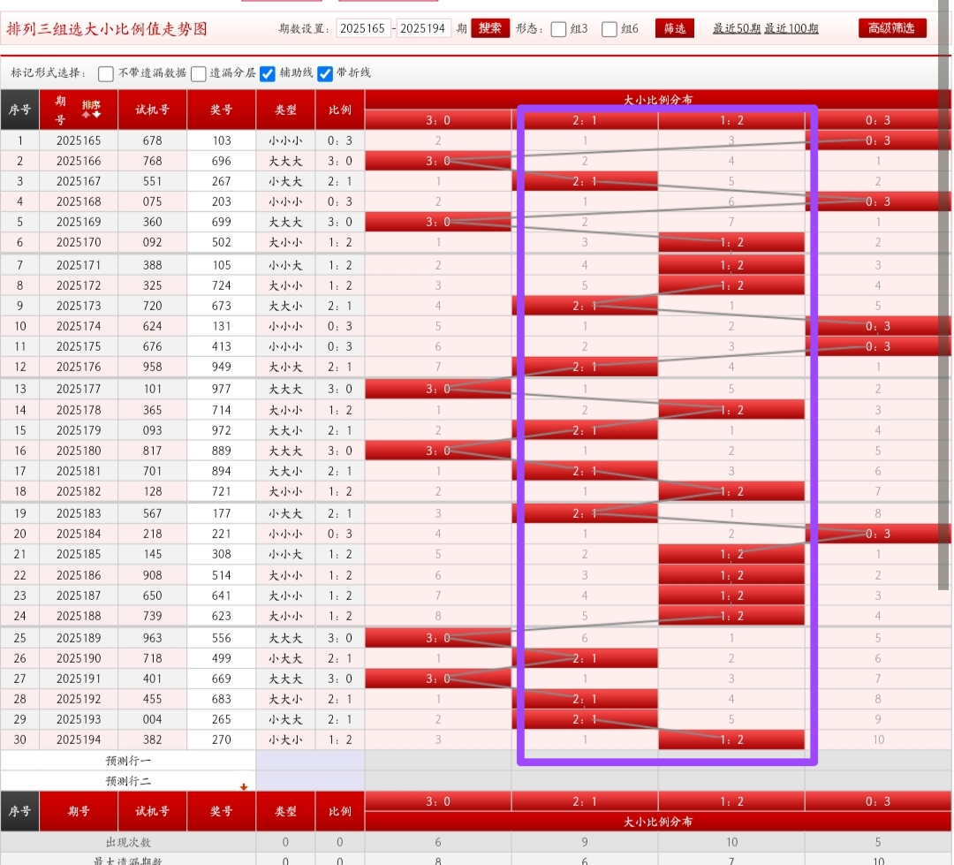
Task: Click the red 2:1 marker in row 2025167
Action: [585, 181]
